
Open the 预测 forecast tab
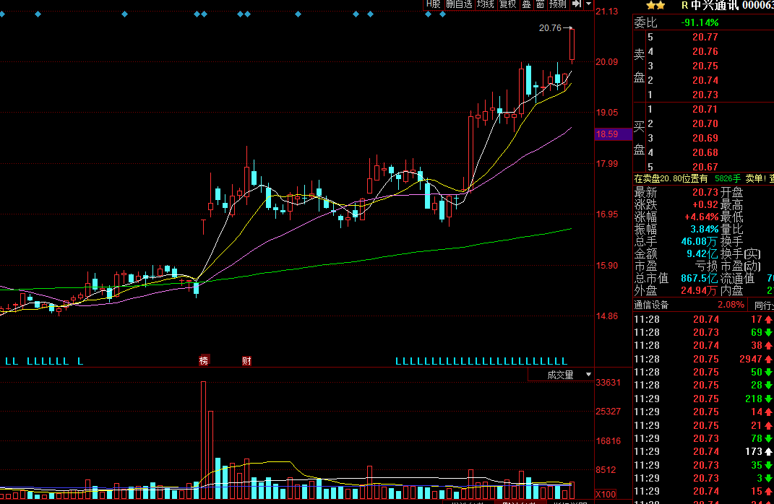[x=558, y=4]
